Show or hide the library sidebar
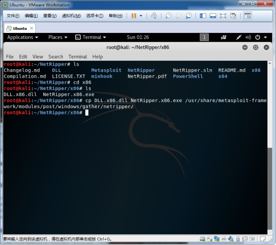The image size is (276, 245). [203, 16]
